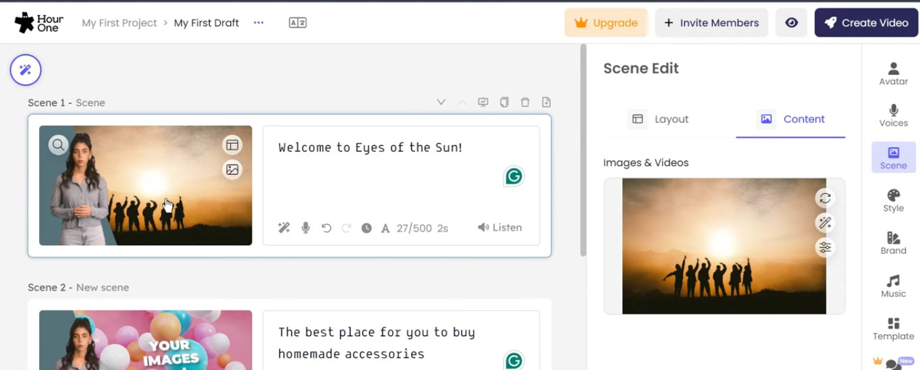Open image adjustment sliders icon
The height and width of the screenshot is (370, 920).
tap(825, 248)
